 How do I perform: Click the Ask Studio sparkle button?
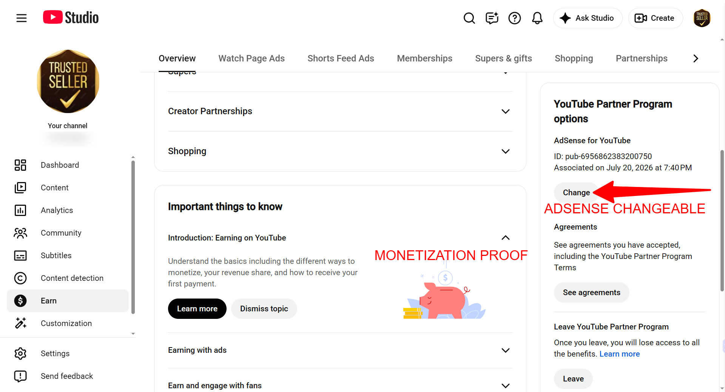coord(588,18)
